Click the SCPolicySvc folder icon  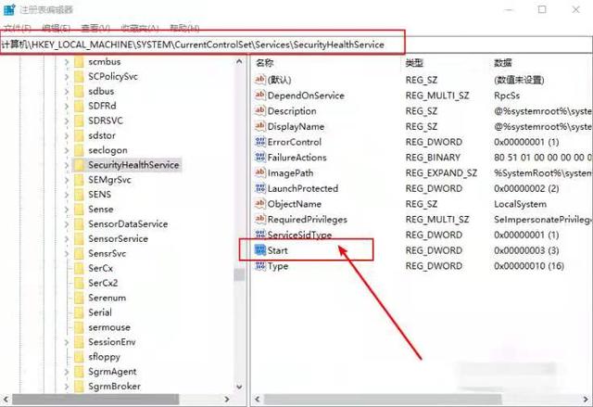79,76
